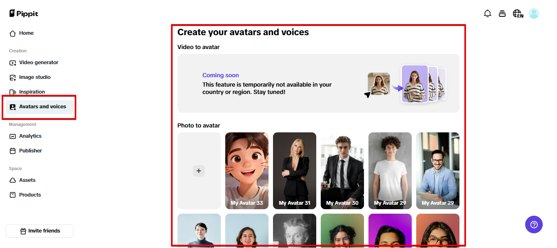Create new avatar with plus tile

[x=199, y=171]
